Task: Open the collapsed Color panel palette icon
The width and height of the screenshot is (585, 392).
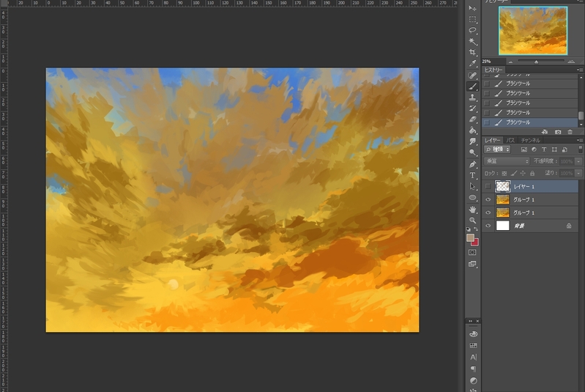Action: coord(473,334)
